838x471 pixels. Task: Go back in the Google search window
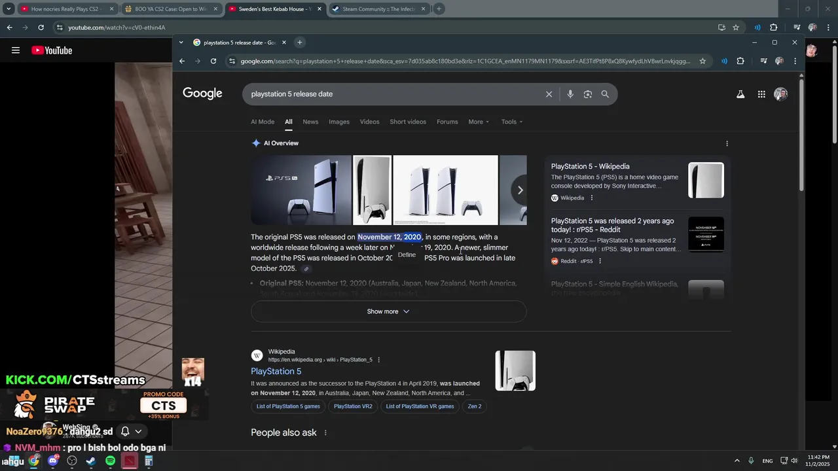tap(182, 61)
